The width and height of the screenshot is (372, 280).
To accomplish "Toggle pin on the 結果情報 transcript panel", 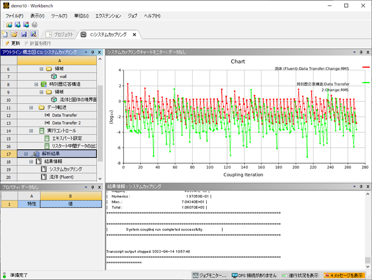I will coord(362,186).
